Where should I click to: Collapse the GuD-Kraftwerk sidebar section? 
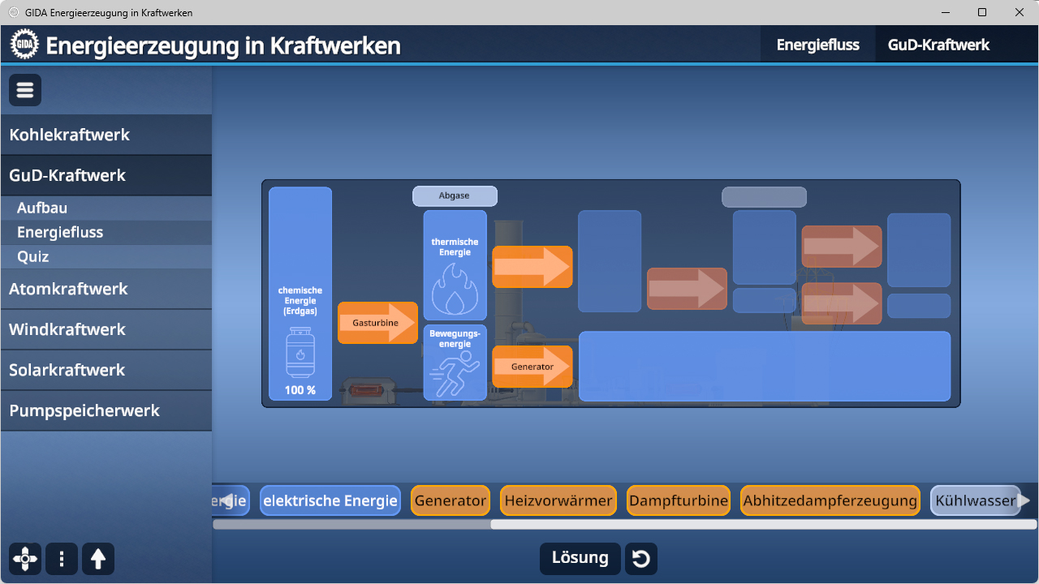tap(67, 175)
